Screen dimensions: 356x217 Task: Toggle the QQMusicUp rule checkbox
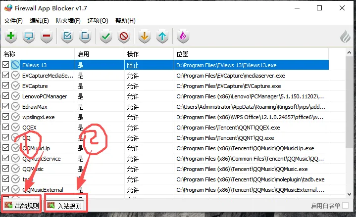click(x=5, y=148)
